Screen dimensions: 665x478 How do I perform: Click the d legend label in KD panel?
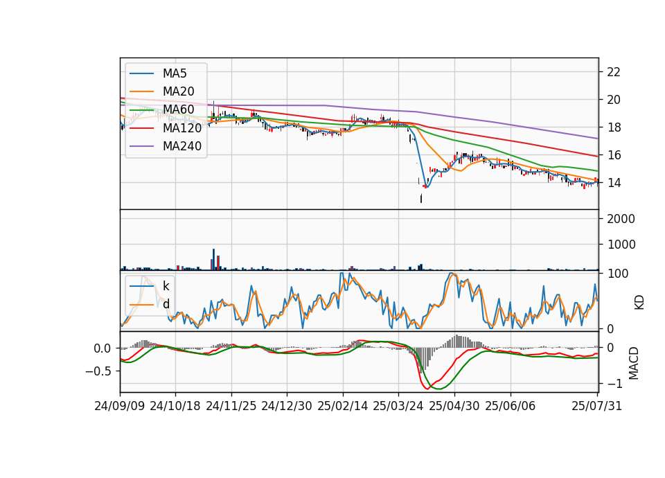click(166, 304)
